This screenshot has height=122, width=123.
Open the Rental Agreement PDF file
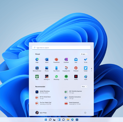coord(73,103)
